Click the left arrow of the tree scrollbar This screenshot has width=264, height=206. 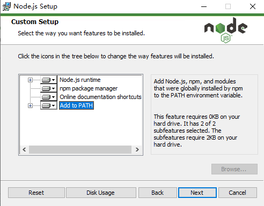pyautogui.click(x=25, y=149)
